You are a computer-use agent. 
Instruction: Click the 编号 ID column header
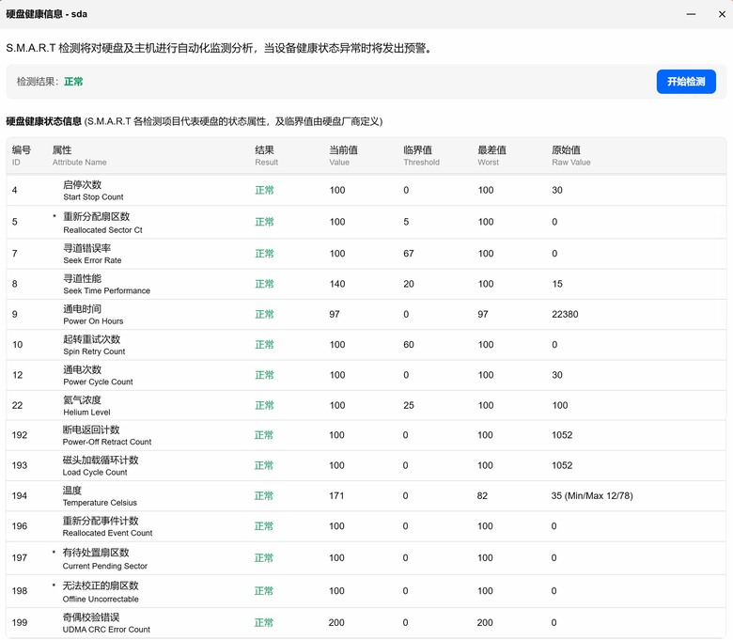point(22,156)
